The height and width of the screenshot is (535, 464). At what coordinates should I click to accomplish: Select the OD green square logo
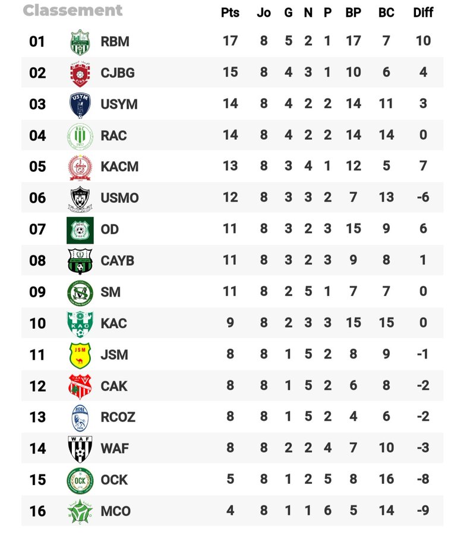[80, 229]
